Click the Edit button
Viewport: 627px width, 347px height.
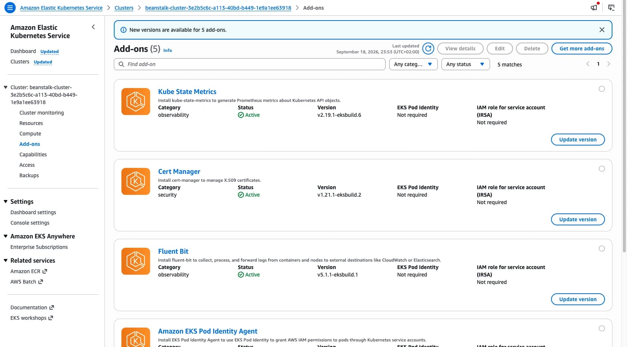[x=499, y=49]
